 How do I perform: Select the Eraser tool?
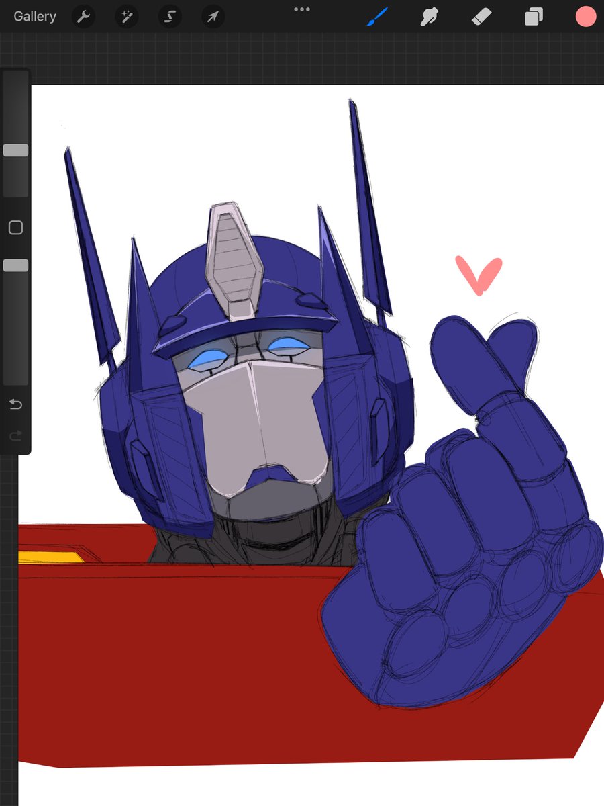[482, 17]
